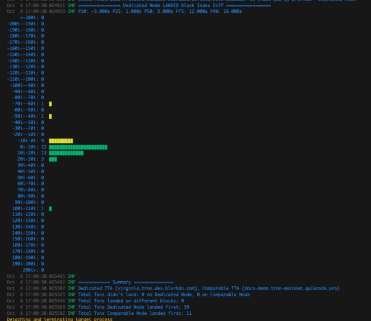This screenshot has height=321, width=371.
Task: Click 'Total Txns Comparable Node landed first: 11'
Action: (135, 313)
